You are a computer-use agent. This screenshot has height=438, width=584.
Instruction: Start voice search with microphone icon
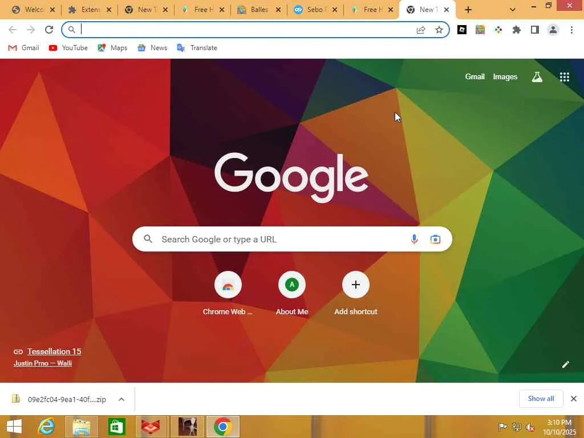coord(414,239)
